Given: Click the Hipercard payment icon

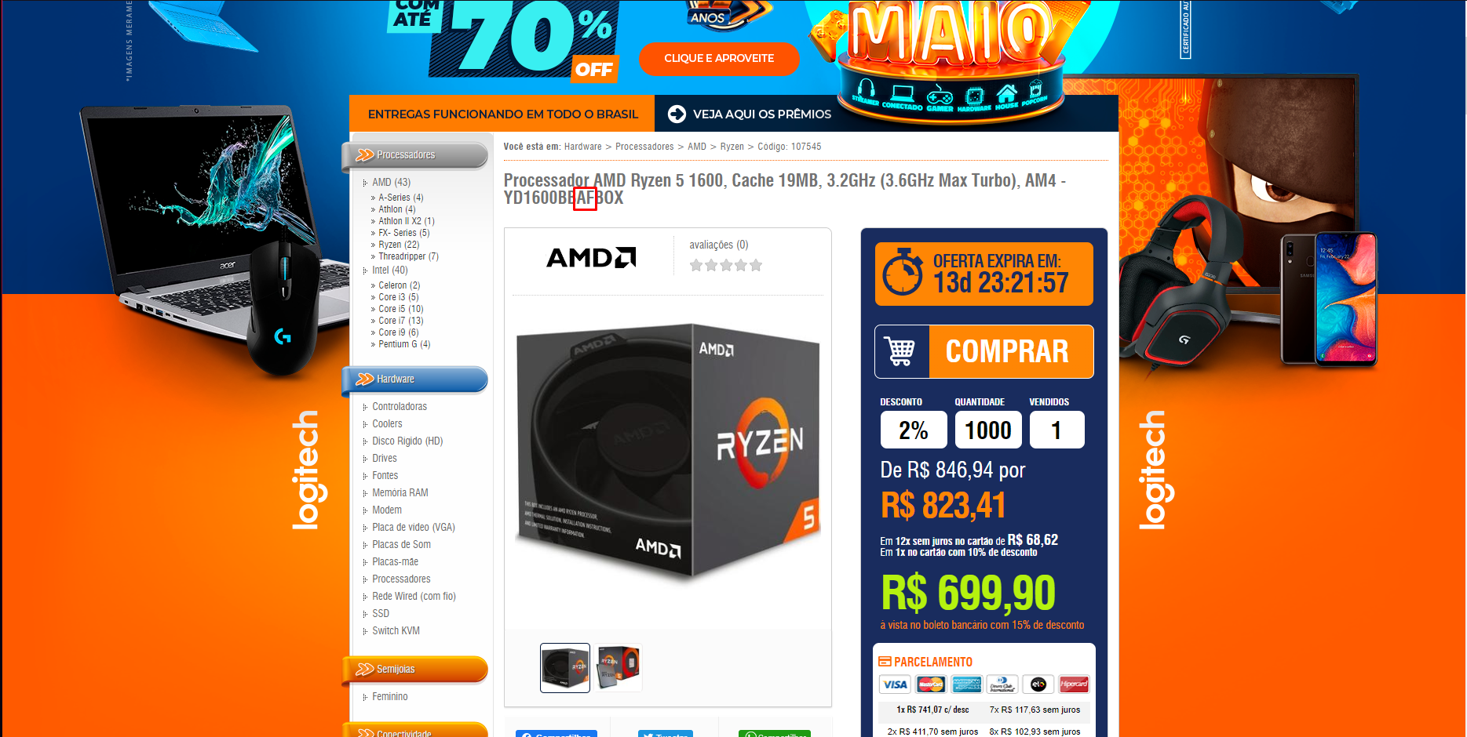Looking at the screenshot, I should coord(1074,684).
